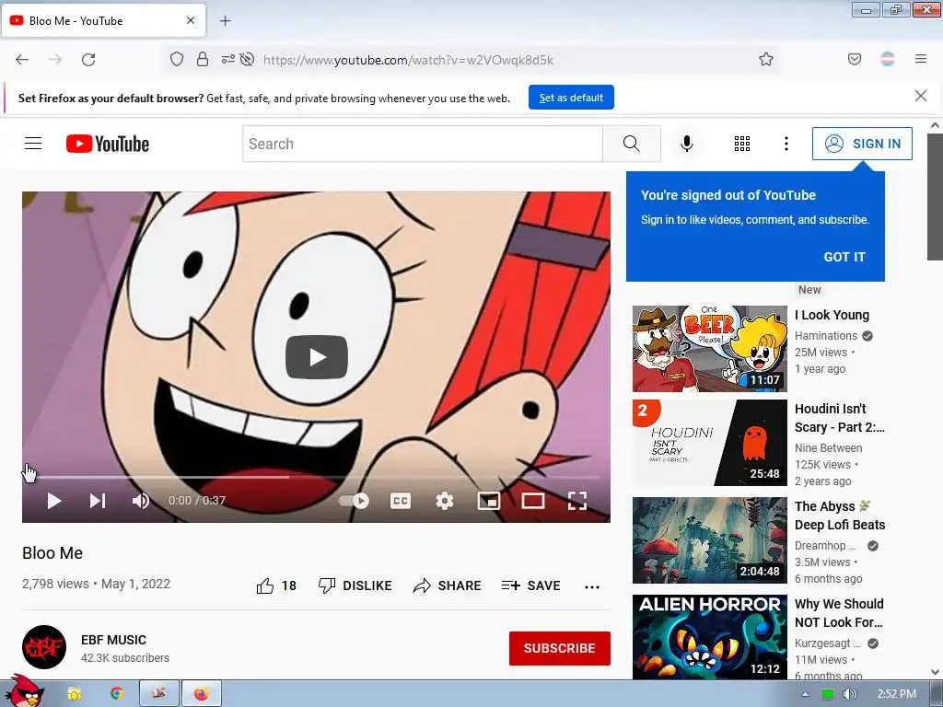Open EBF MUSIC channel name link

[113, 640]
